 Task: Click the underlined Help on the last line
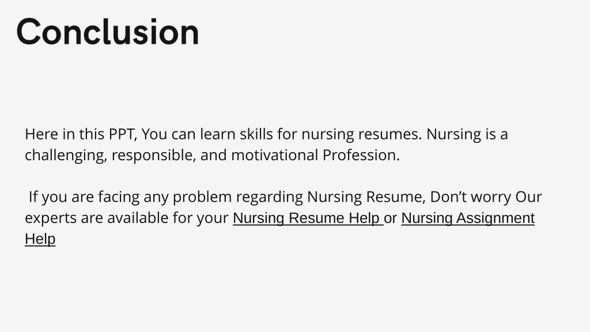tap(40, 239)
